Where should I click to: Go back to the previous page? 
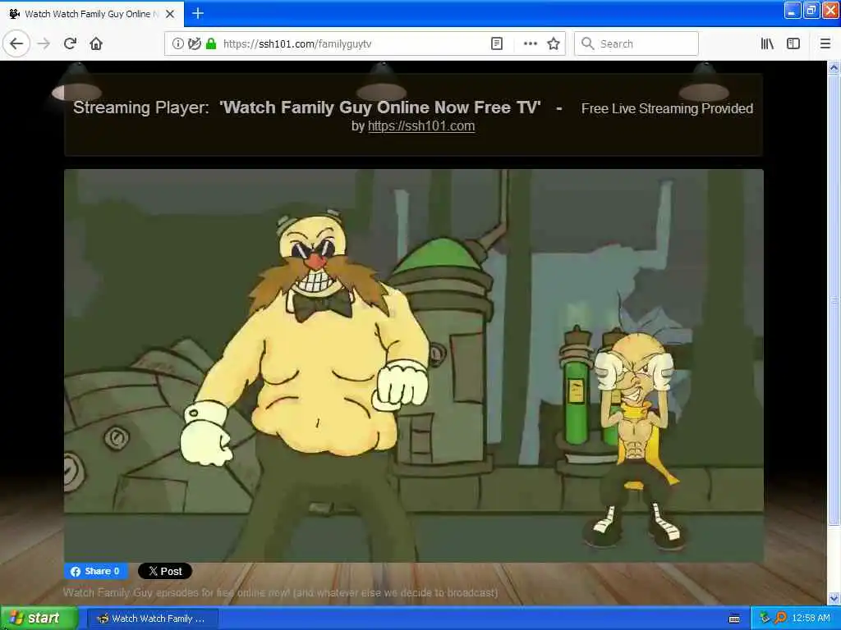click(x=16, y=43)
